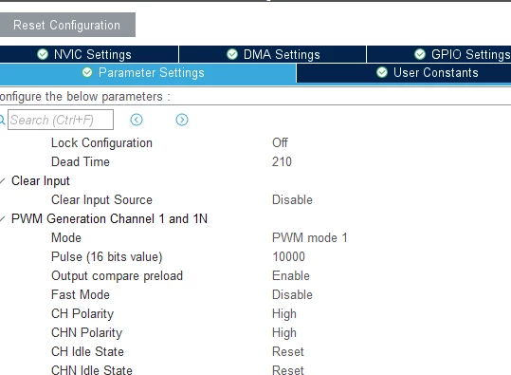Select the Parameter Settings tab

(148, 73)
